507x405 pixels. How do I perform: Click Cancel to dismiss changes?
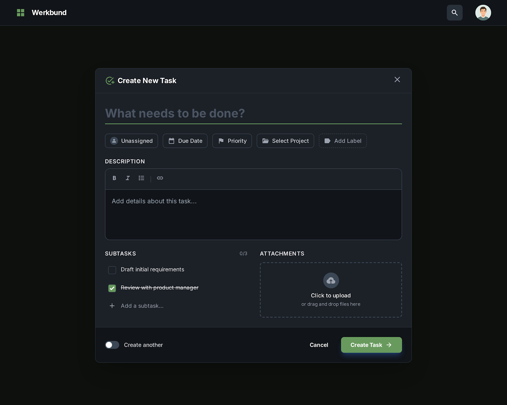click(x=319, y=345)
